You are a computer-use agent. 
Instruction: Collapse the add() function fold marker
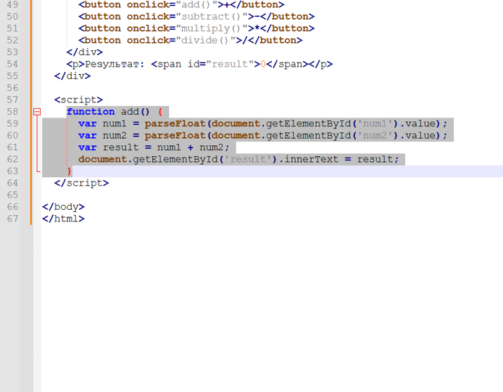36,112
